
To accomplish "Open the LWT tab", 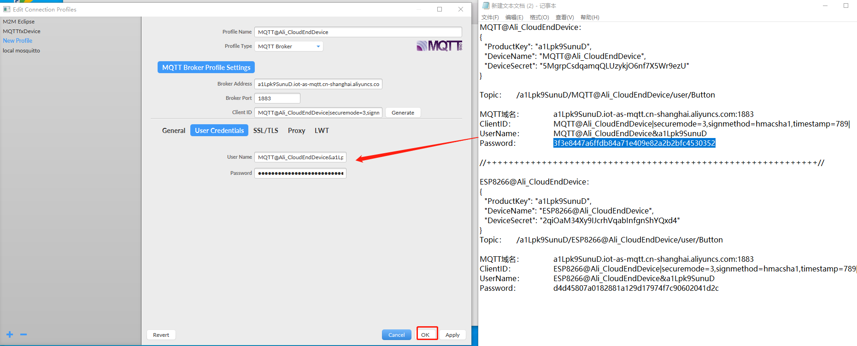I will [x=322, y=131].
